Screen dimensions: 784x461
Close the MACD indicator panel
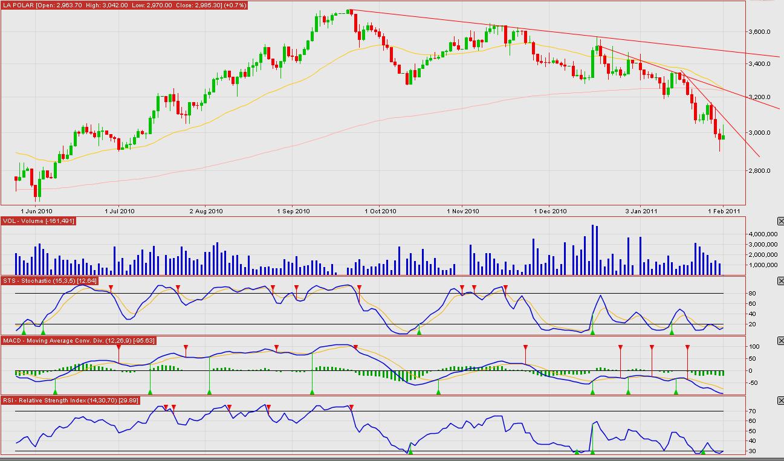[780, 341]
